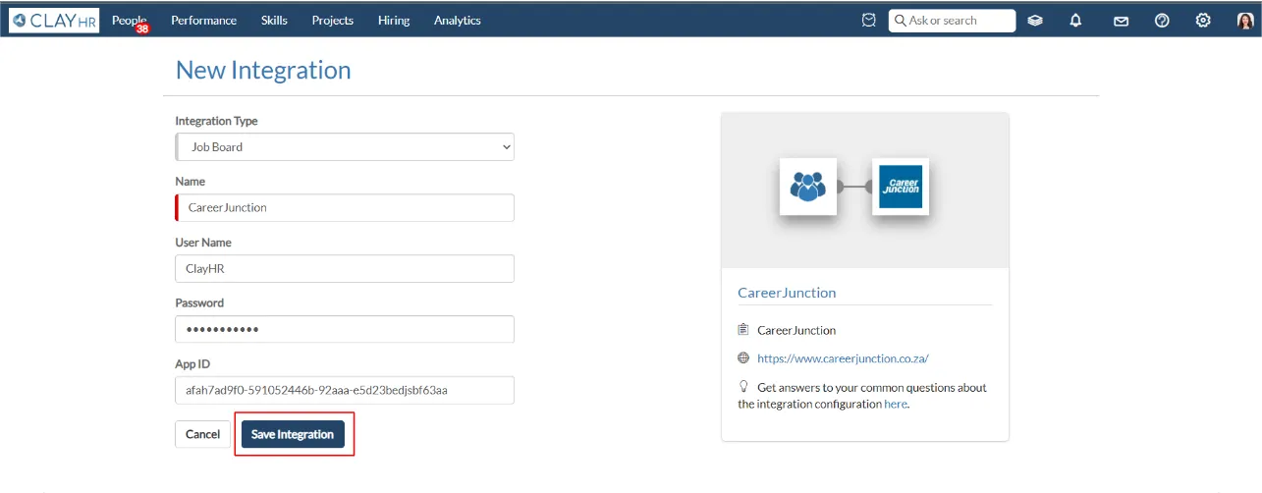The height and width of the screenshot is (493, 1262).
Task: Click the plain CareerJunction text in card
Action: (x=796, y=331)
